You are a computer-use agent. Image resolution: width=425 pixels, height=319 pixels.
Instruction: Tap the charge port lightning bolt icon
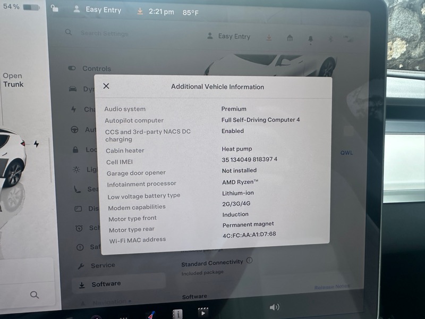(36, 144)
